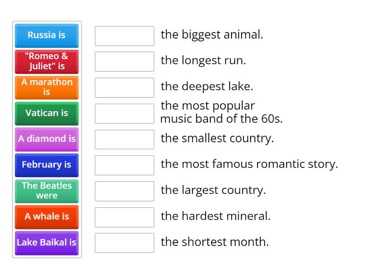
Task: Click the "A diamond is" tile
Action: pyautogui.click(x=46, y=139)
